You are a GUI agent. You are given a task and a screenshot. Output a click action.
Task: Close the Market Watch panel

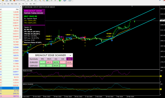(x=21, y=7)
